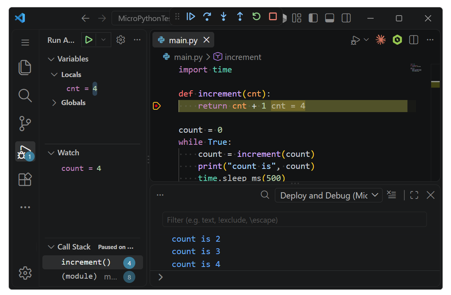The width and height of the screenshot is (451, 295).
Task: Clear the debug console output
Action: point(392,195)
